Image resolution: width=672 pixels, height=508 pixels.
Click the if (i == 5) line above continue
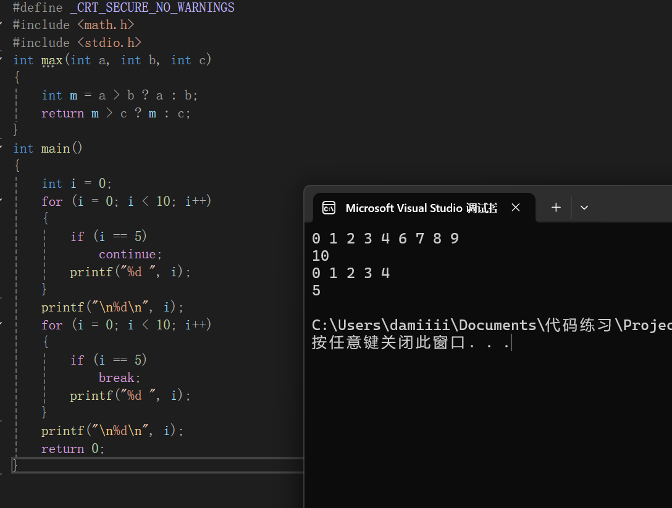point(109,236)
